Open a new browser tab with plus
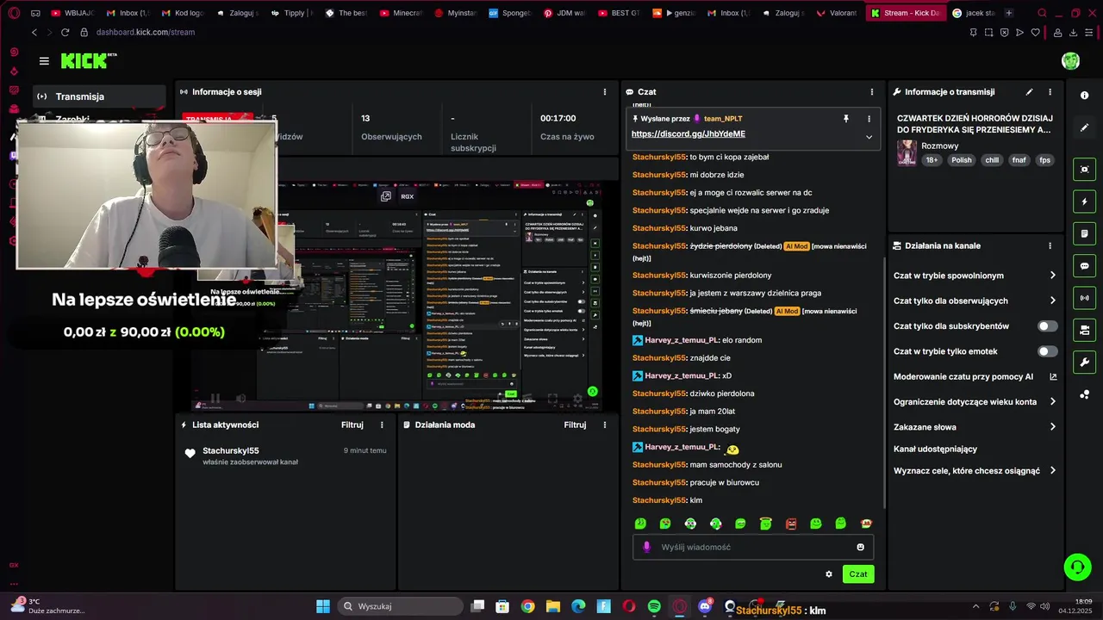This screenshot has height=620, width=1103. tap(1009, 13)
